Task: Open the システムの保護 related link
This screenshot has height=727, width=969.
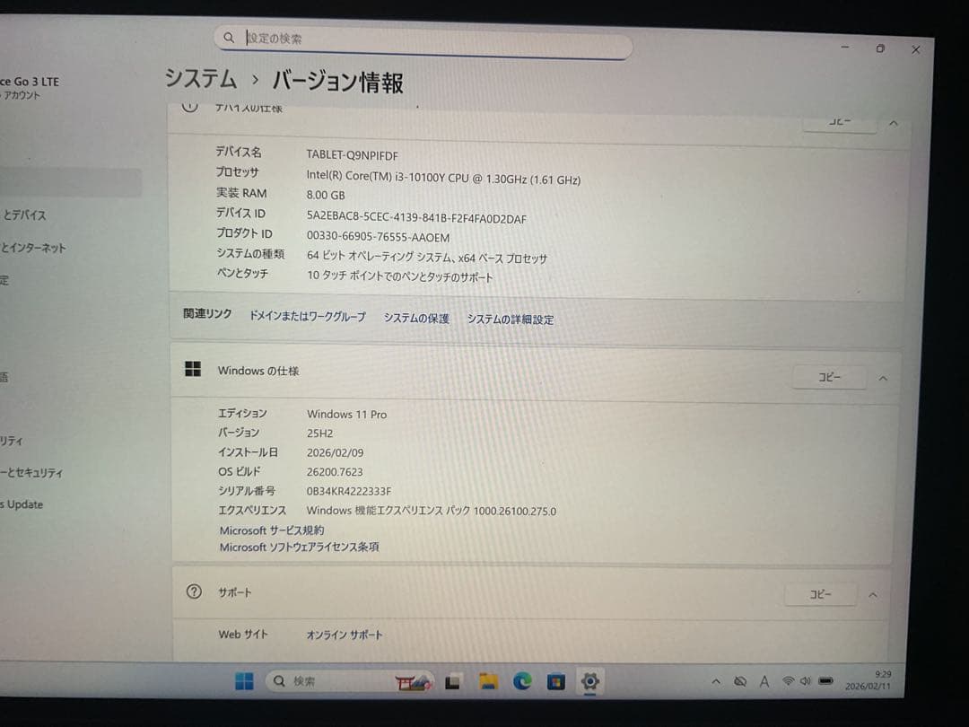Action: tap(415, 318)
